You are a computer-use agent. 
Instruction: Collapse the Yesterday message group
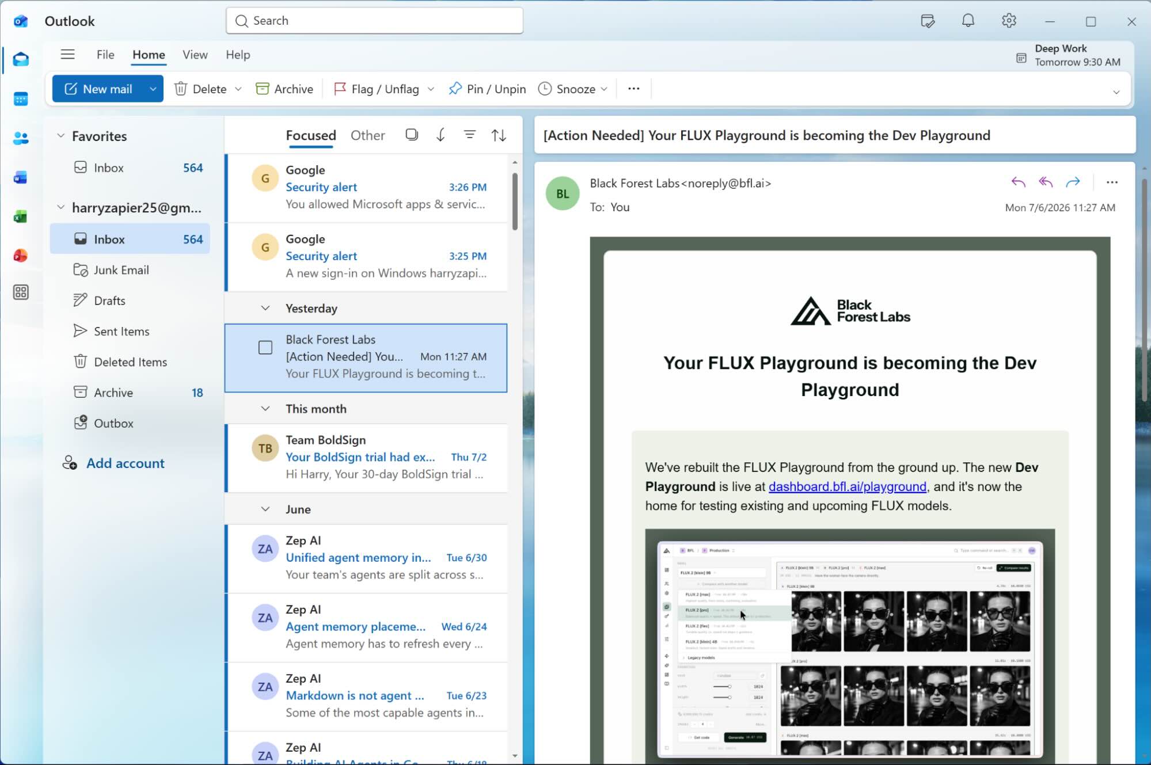tap(265, 309)
